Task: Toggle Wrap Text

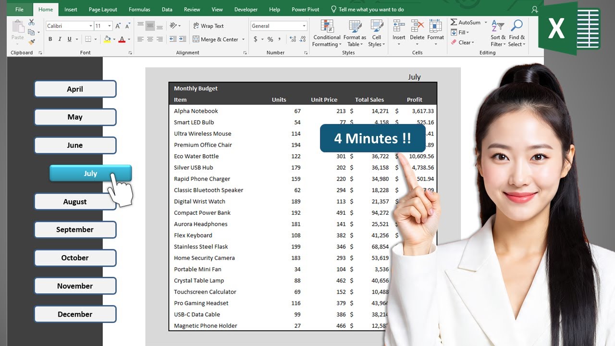Action: [209, 26]
